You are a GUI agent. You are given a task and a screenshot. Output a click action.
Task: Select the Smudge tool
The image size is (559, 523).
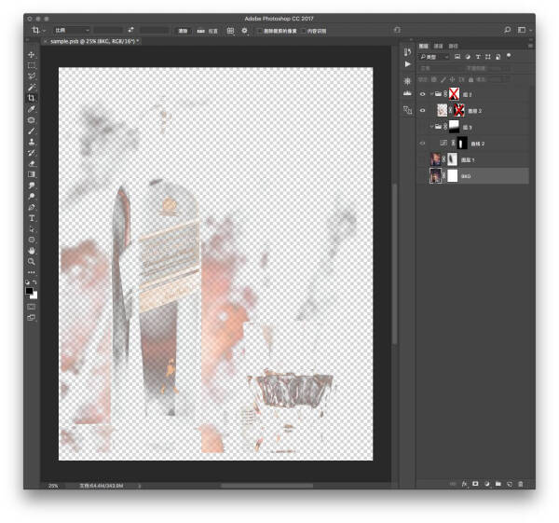tap(32, 186)
